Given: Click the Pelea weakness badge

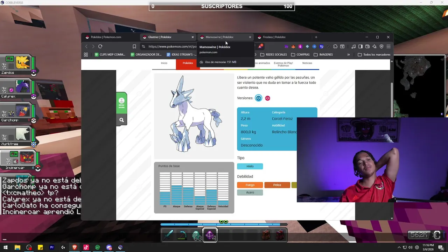Looking at the screenshot, I should (x=277, y=185).
